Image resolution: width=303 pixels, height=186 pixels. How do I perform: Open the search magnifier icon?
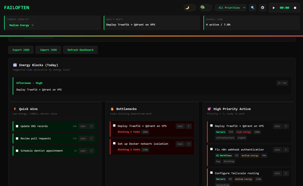coord(252,8)
